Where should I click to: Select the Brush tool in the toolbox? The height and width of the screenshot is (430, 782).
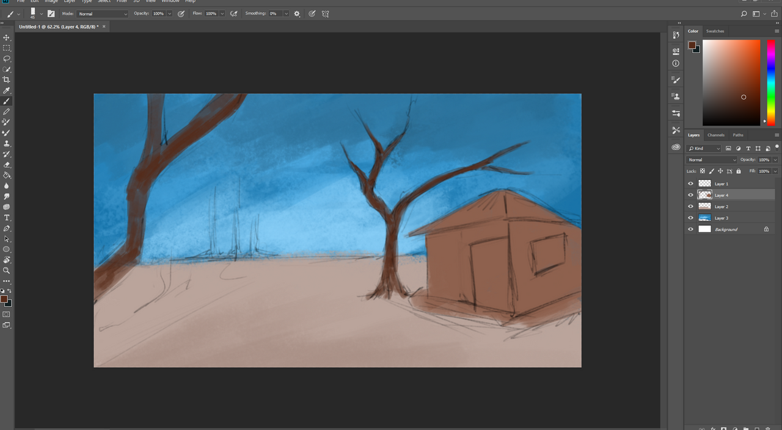7,101
